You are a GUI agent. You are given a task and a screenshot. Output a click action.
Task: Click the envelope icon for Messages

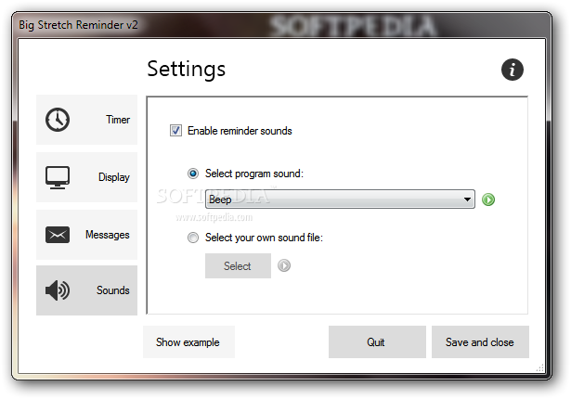58,235
